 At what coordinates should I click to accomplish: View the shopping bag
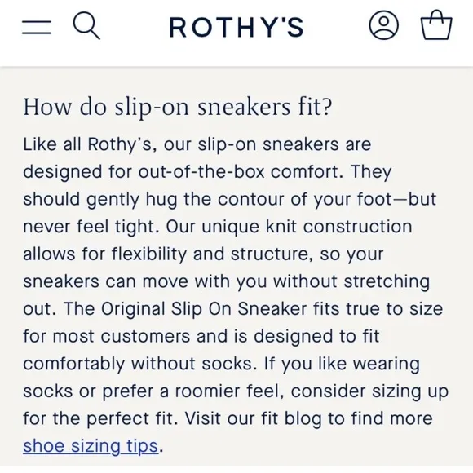tap(436, 25)
